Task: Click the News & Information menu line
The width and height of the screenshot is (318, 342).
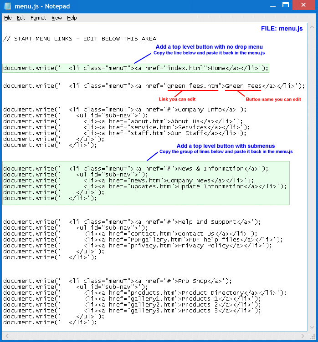Action: [136, 169]
